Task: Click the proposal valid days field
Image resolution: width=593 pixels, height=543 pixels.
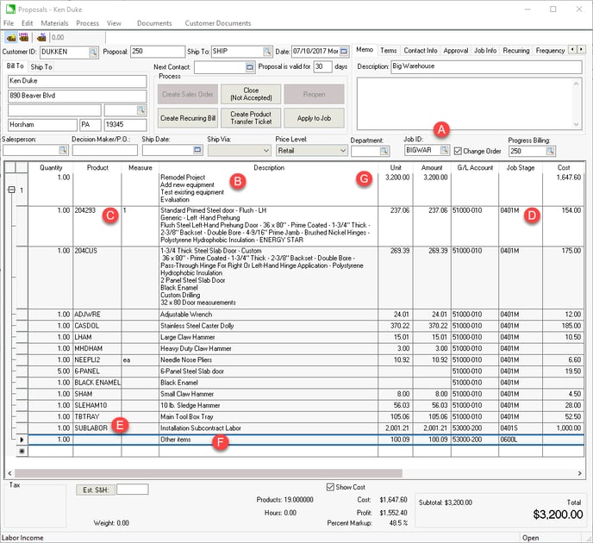Action: coord(322,67)
